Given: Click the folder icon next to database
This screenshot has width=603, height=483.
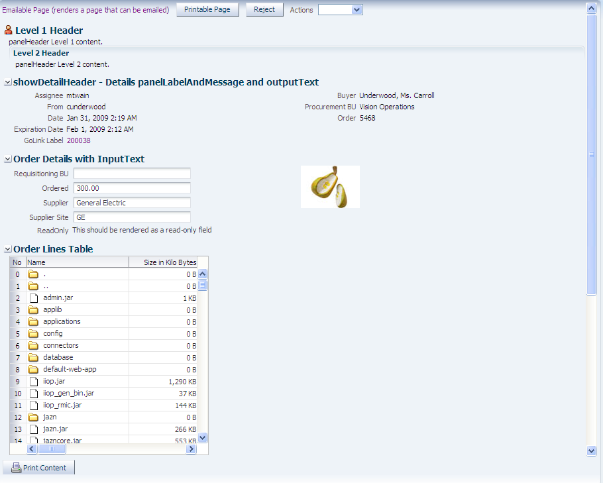Looking at the screenshot, I should pos(34,357).
